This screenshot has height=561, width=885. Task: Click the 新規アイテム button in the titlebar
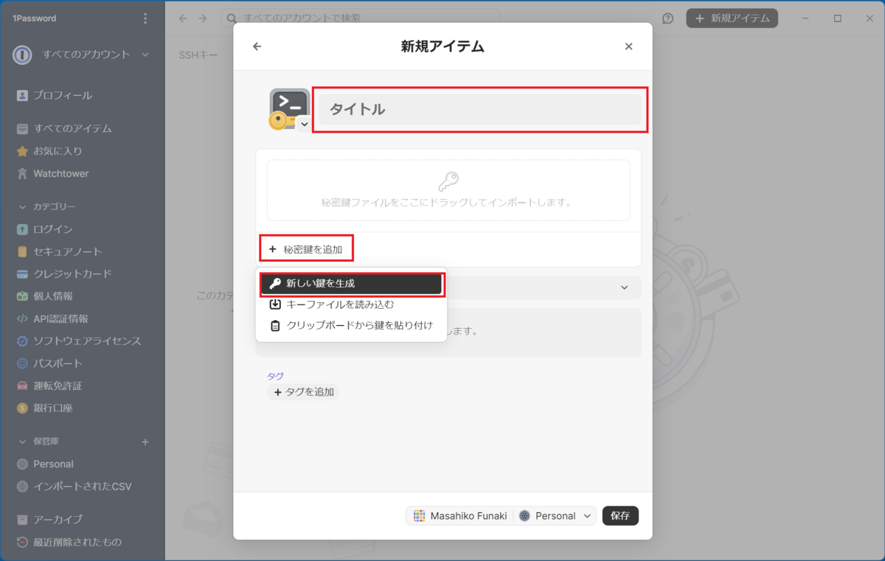tap(732, 18)
